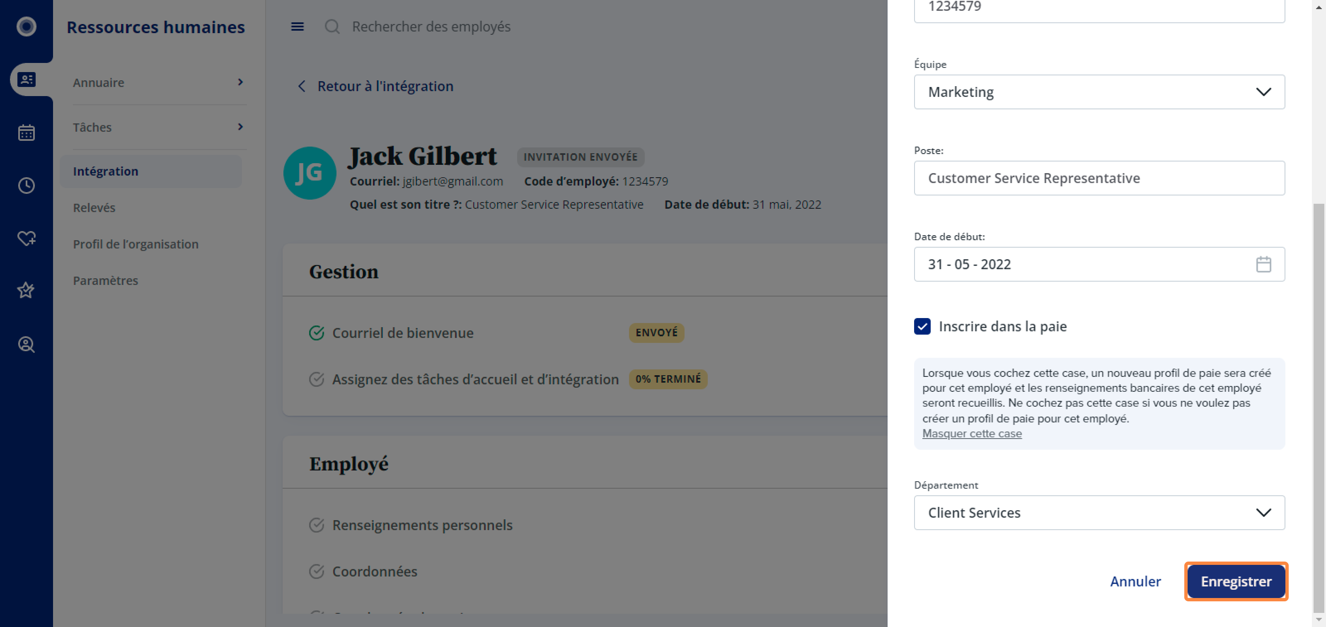
Task: Select Annuaire in the side menu
Action: coord(99,82)
